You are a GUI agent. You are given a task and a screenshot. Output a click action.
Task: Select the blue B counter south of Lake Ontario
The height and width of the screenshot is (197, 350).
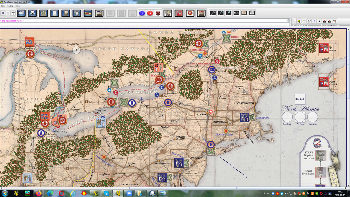132,103
